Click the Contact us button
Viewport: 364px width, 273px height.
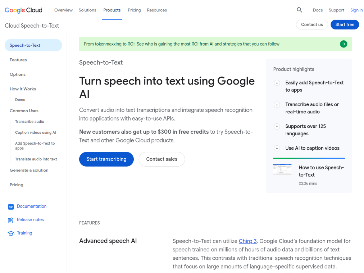312,24
